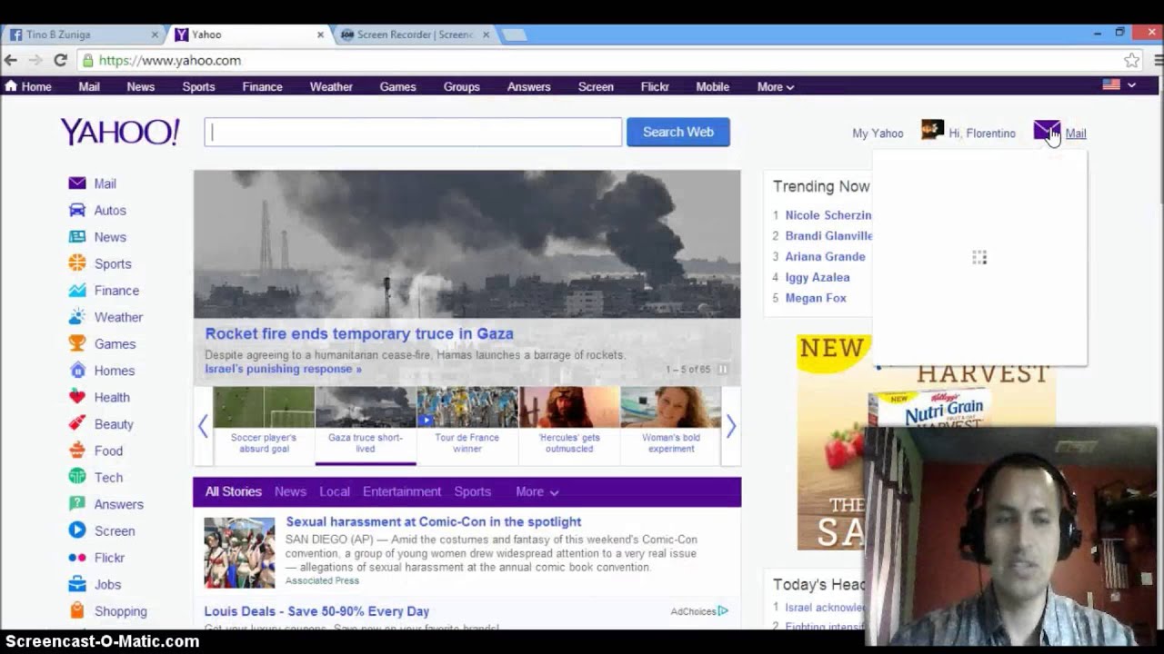Open Finance in the top navigation bar
This screenshot has width=1164, height=654.
click(262, 87)
